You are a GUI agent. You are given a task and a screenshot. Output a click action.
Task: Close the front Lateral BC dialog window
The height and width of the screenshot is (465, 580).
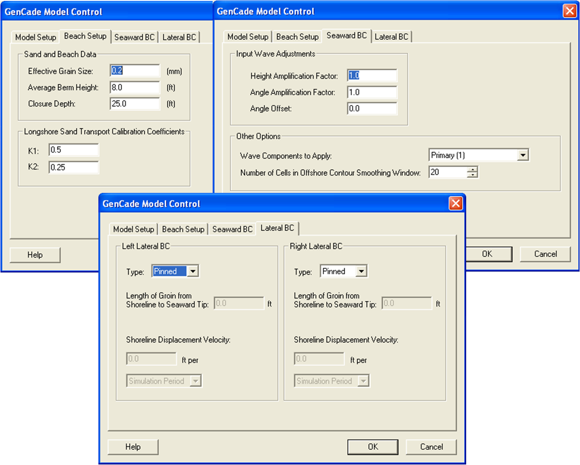(456, 203)
